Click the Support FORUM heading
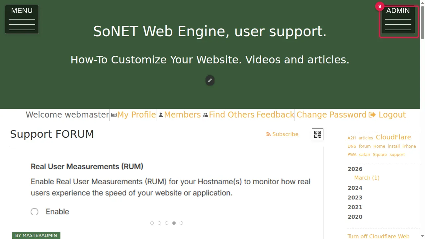The image size is (425, 239). pyautogui.click(x=52, y=134)
